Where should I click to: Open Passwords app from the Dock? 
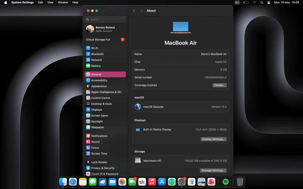[x=191, y=182]
